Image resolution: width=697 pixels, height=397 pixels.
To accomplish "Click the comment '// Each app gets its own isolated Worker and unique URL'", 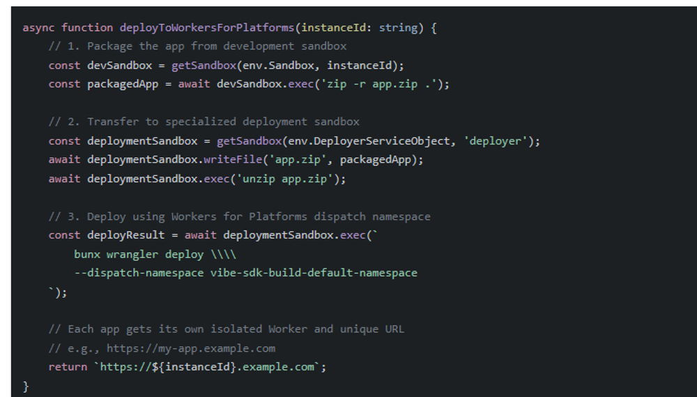I will click(x=227, y=329).
